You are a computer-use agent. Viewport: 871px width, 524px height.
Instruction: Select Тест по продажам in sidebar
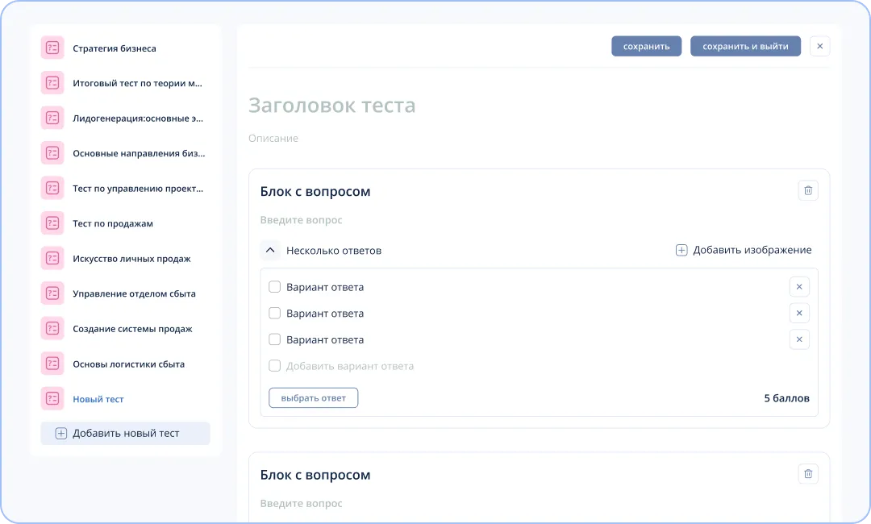click(113, 223)
